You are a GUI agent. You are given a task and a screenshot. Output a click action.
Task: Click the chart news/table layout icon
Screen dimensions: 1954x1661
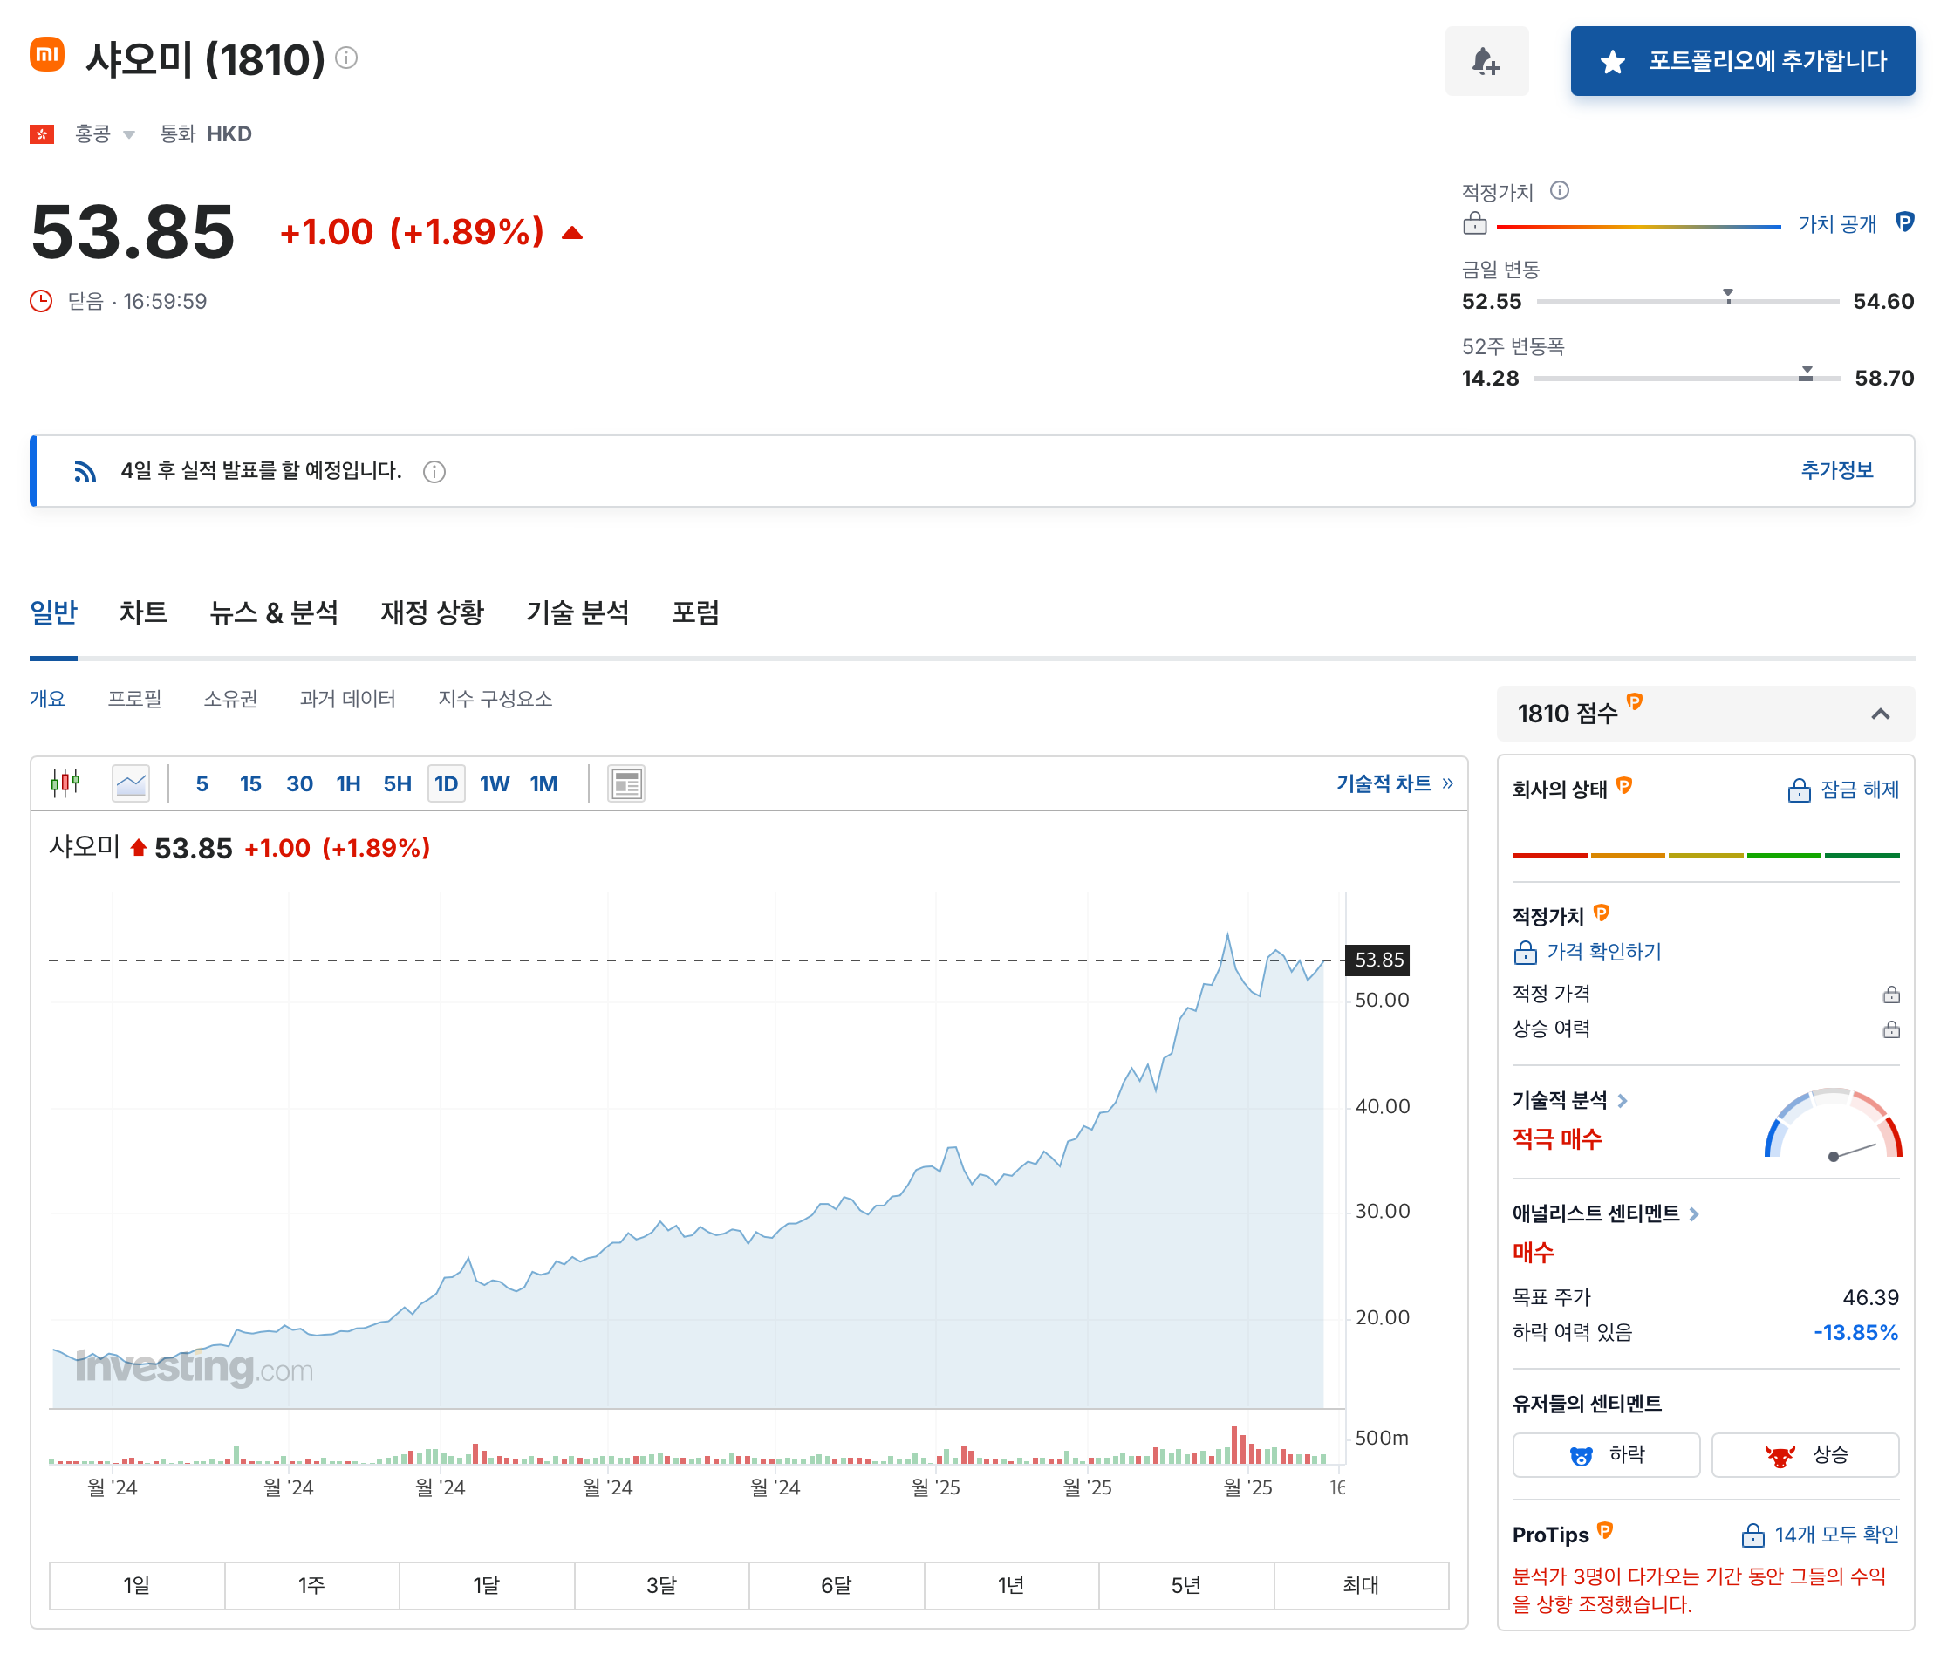[x=626, y=783]
